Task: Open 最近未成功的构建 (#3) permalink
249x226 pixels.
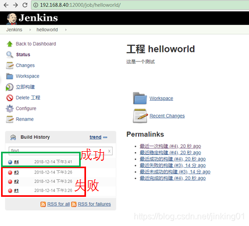Action: [x=175, y=172]
